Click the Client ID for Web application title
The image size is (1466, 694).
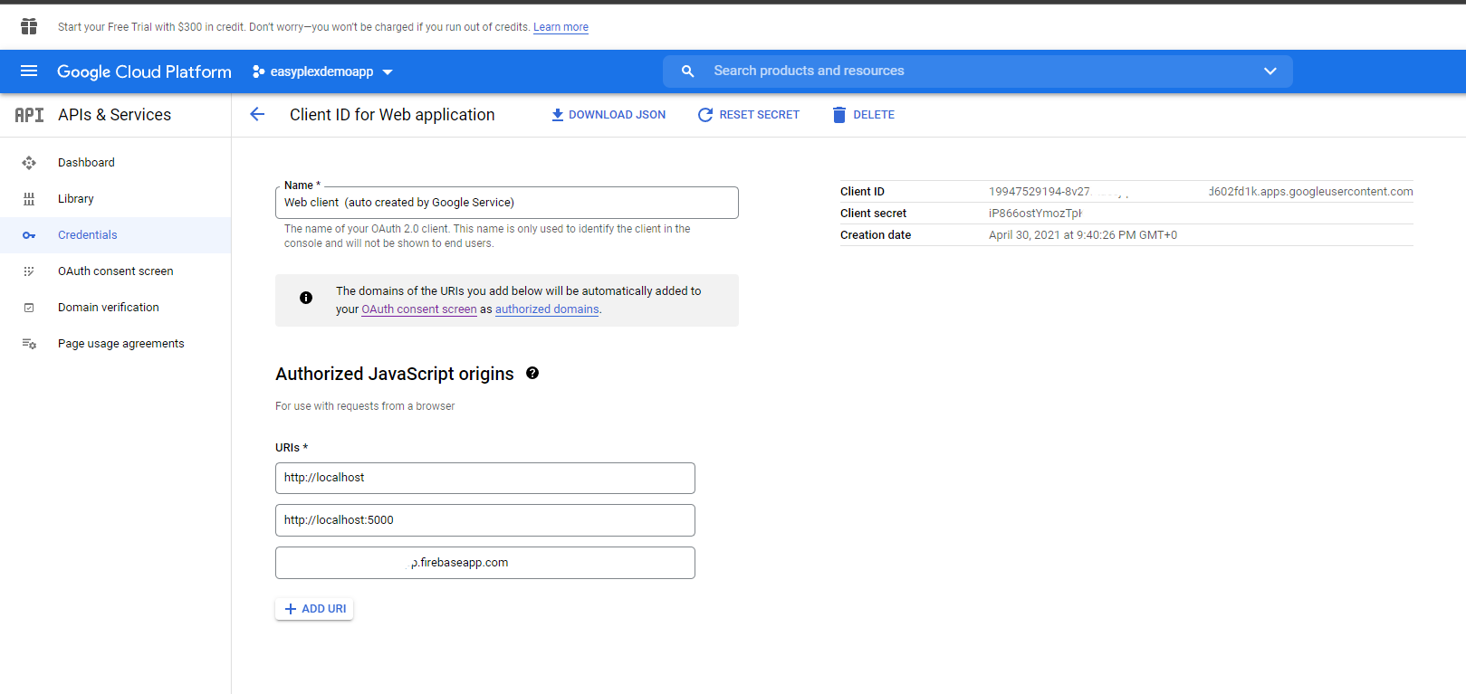[x=392, y=115]
